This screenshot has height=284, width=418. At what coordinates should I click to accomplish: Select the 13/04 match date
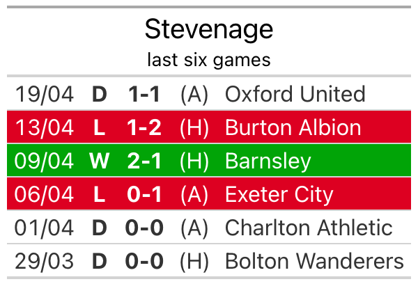45,127
